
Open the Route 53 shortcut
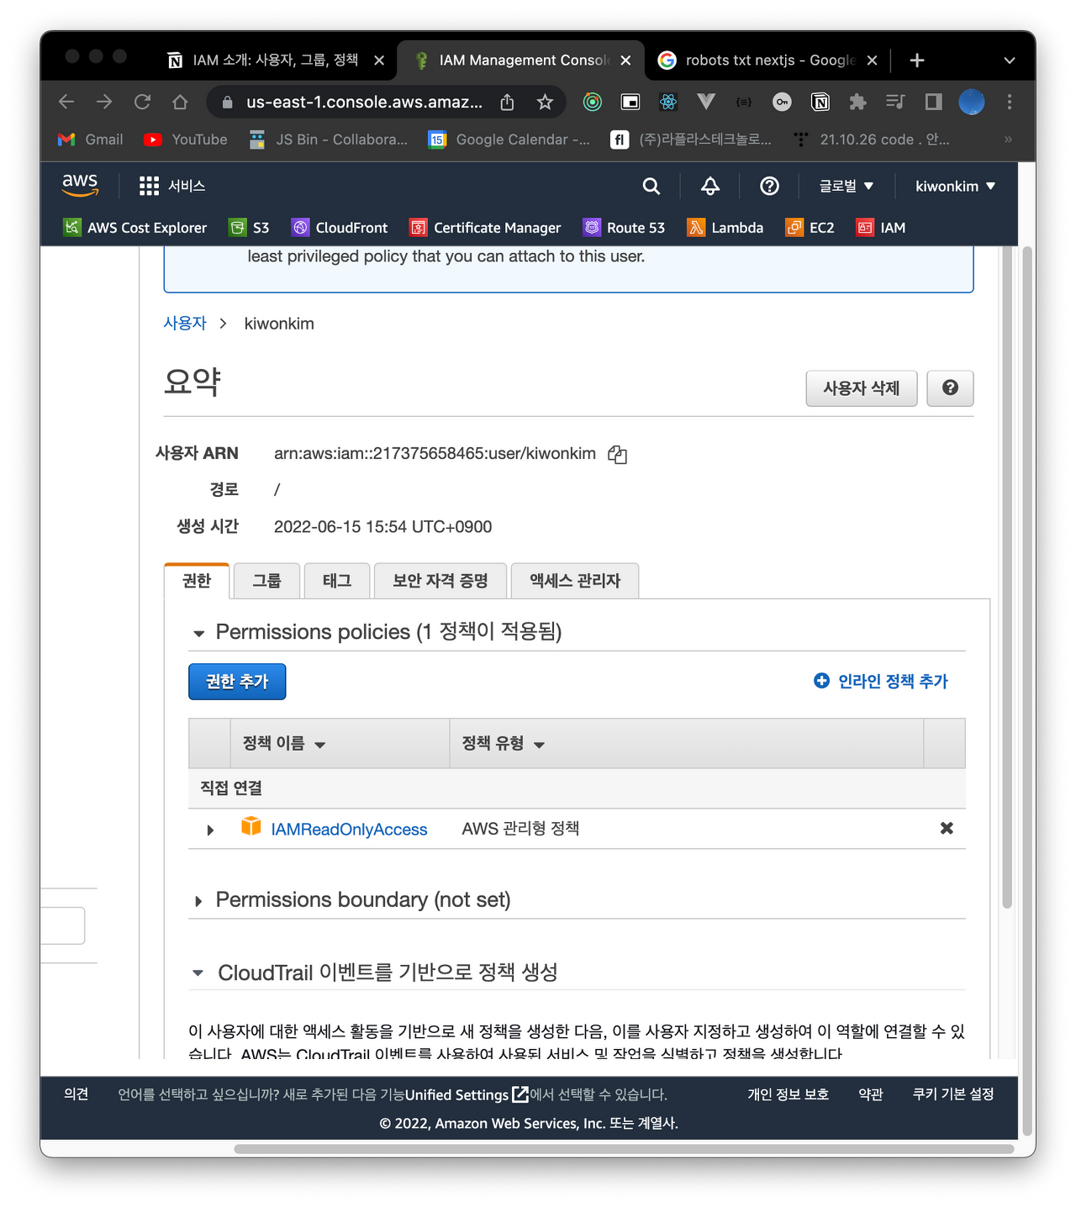[x=624, y=228]
